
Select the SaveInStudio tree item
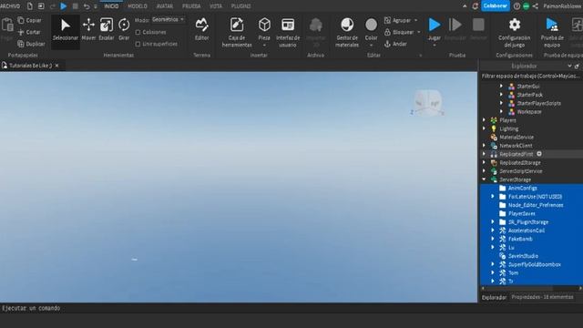tap(523, 256)
